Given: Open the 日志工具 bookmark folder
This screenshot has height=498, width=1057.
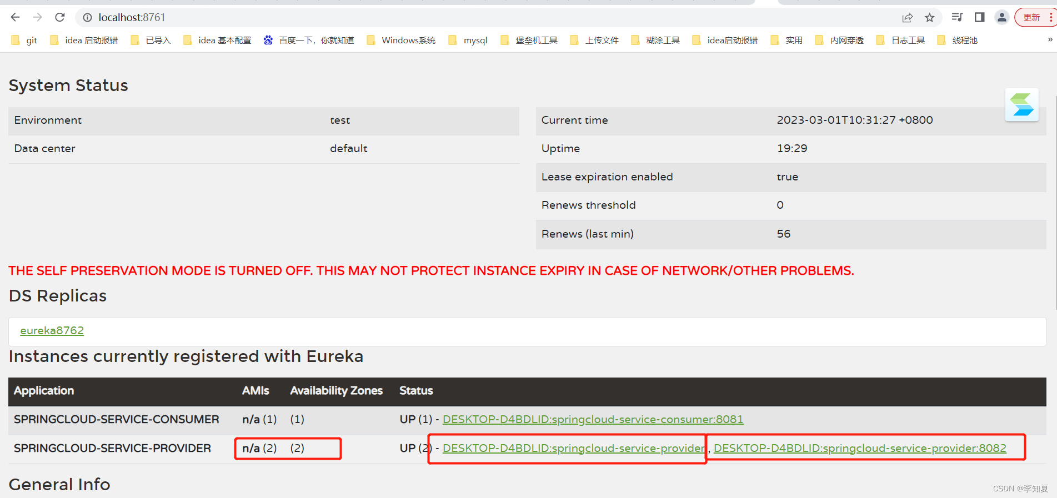Looking at the screenshot, I should point(900,40).
